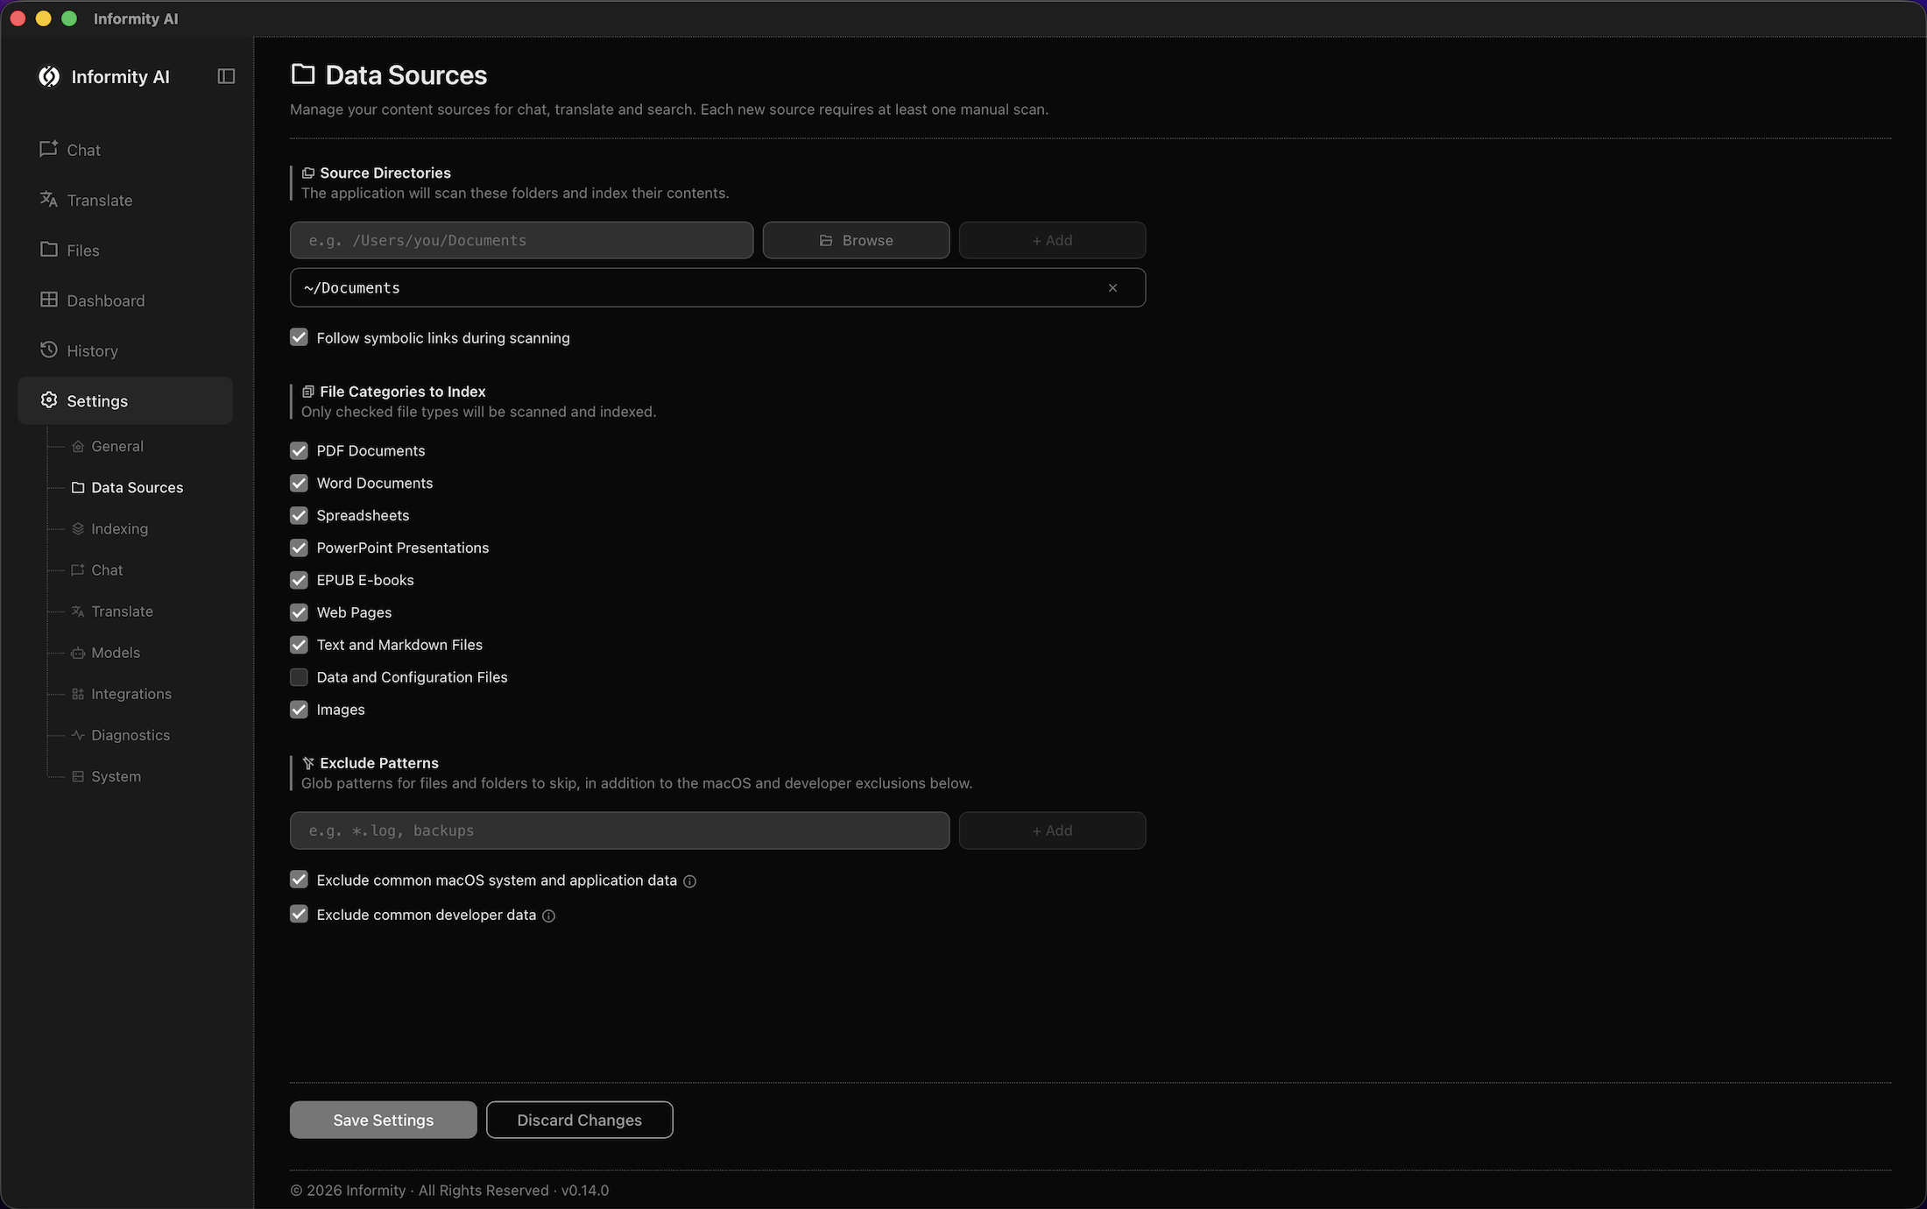Viewport: 1927px width, 1209px height.
Task: Open General settings sub-item
Action: (x=108, y=446)
